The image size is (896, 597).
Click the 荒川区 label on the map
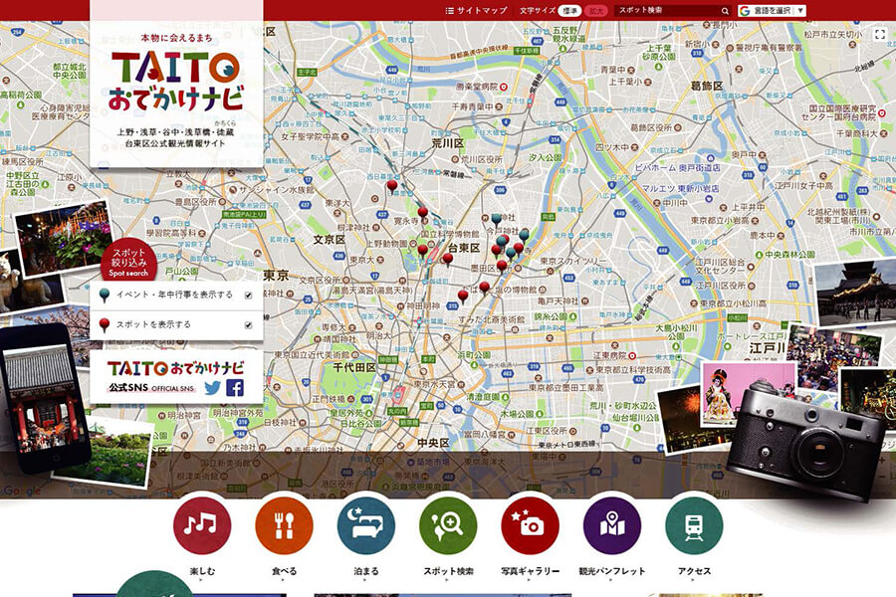(448, 143)
